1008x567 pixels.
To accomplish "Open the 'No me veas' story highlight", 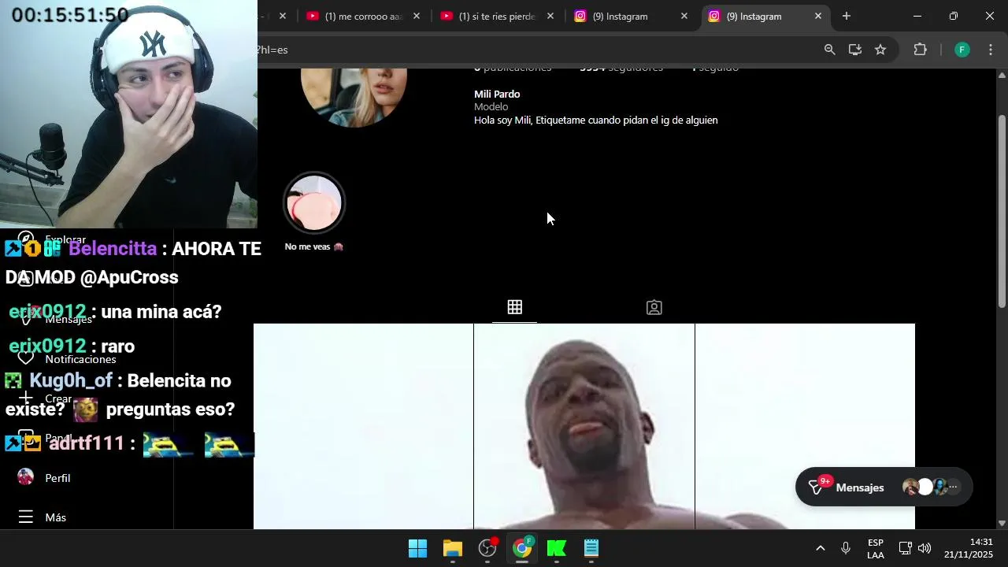I will pyautogui.click(x=313, y=203).
